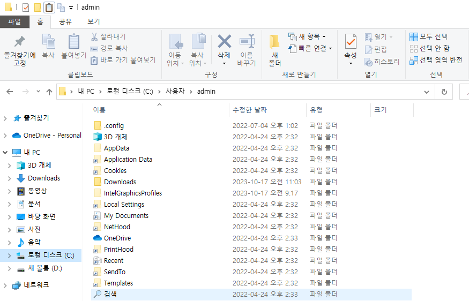469x301 pixels.
Task: Select 잘라내기 scissors command
Action: (108, 36)
